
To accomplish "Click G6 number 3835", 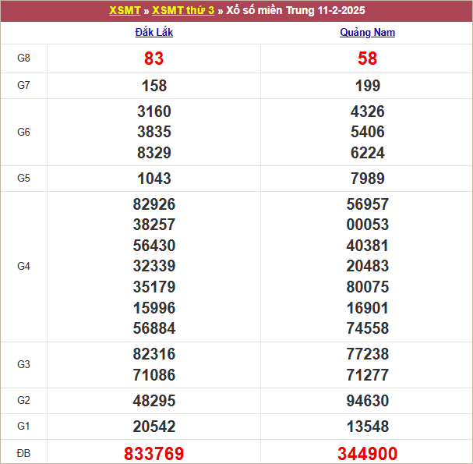I will 154,132.
